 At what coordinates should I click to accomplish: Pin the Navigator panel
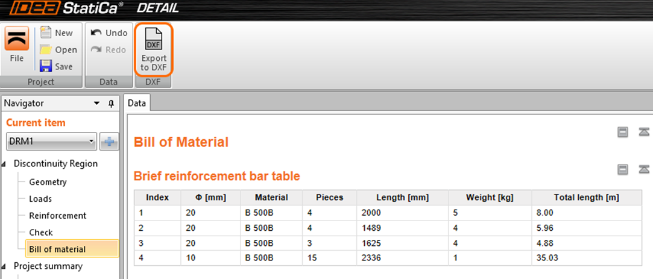111,103
